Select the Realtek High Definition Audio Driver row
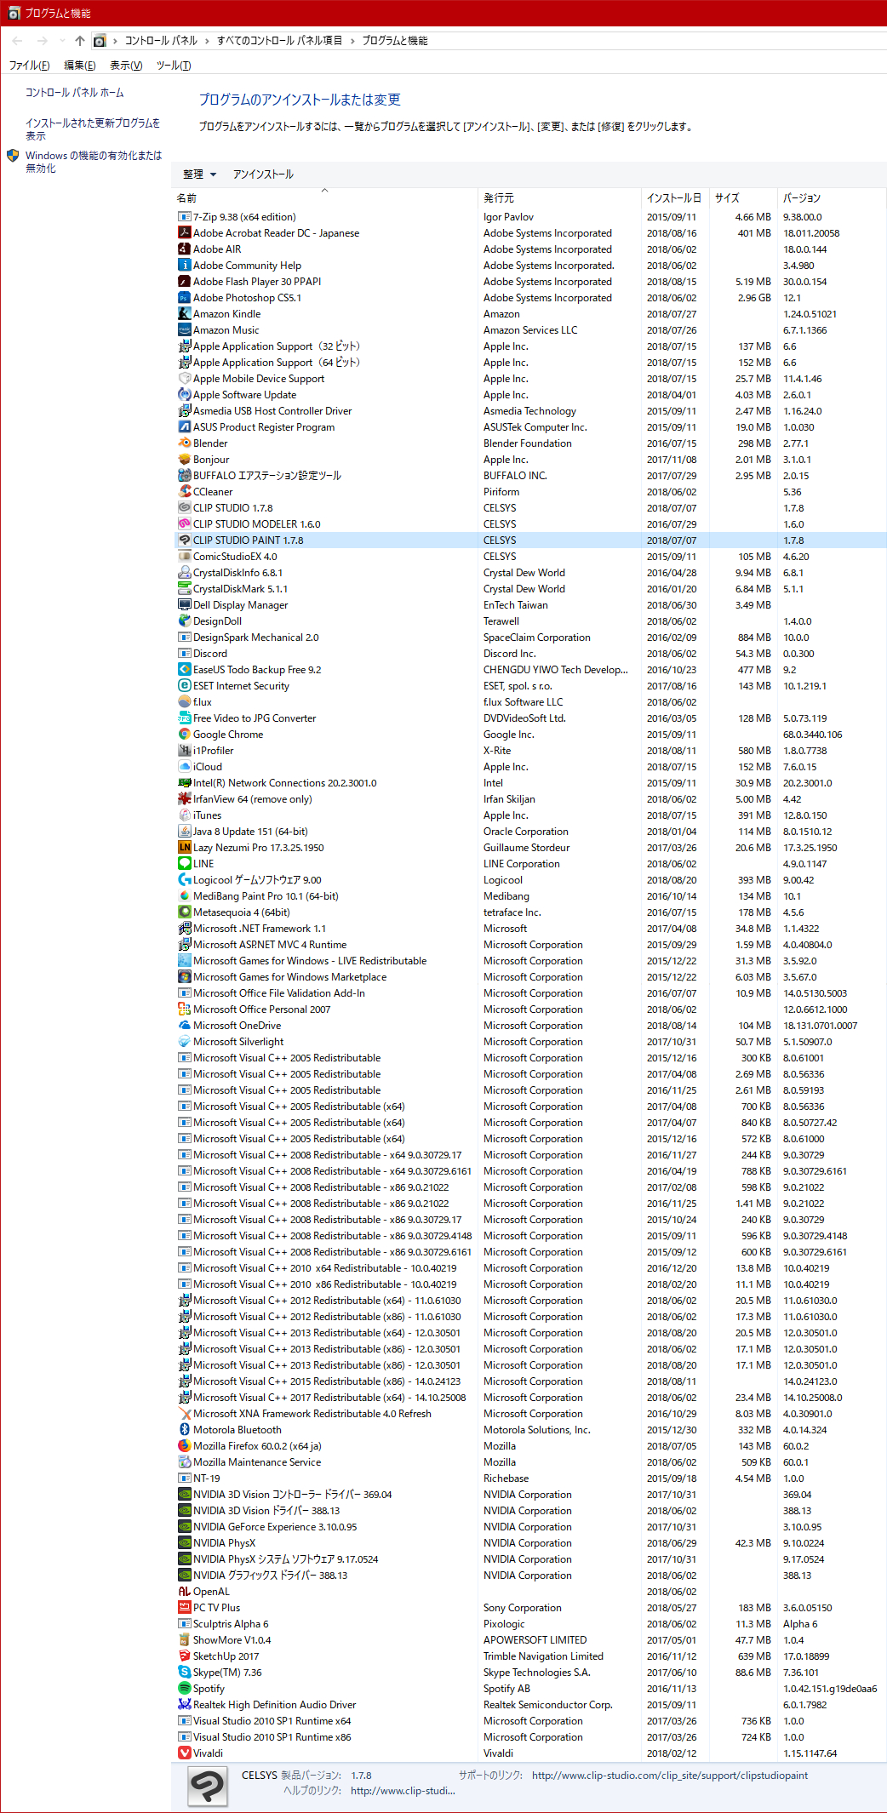This screenshot has width=887, height=1813. point(529,1705)
